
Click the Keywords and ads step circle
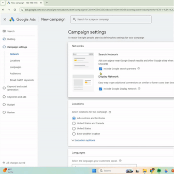[x=4, y=97]
